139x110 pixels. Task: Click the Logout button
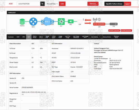(127, 4)
